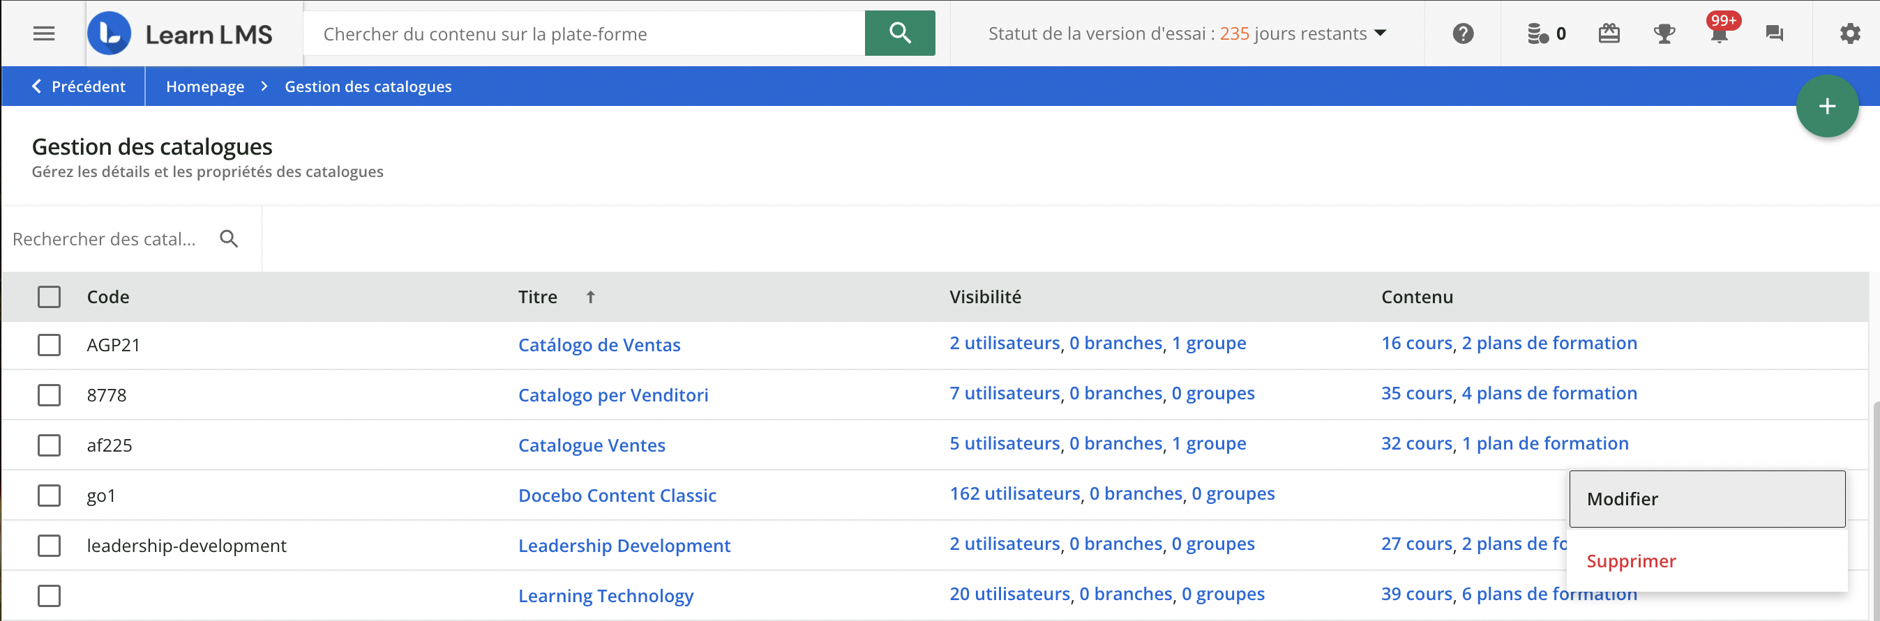
Task: Open notifications bell with 99+ badge
Action: click(1719, 33)
